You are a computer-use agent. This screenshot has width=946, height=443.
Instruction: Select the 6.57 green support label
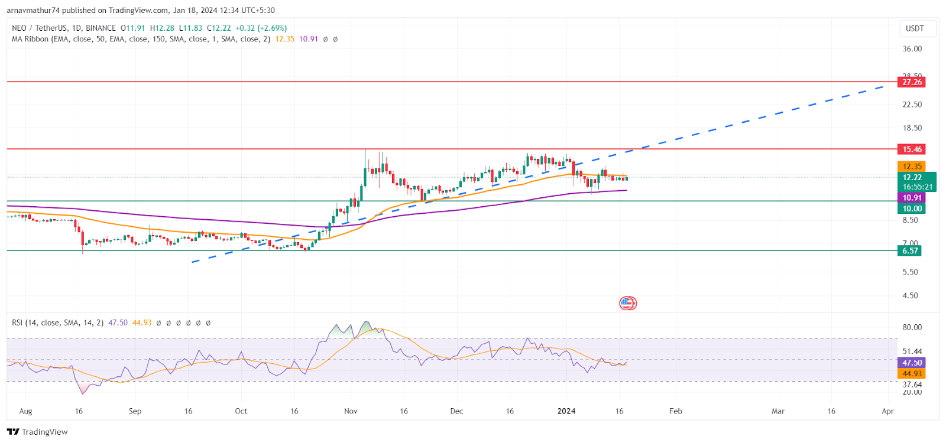click(910, 250)
